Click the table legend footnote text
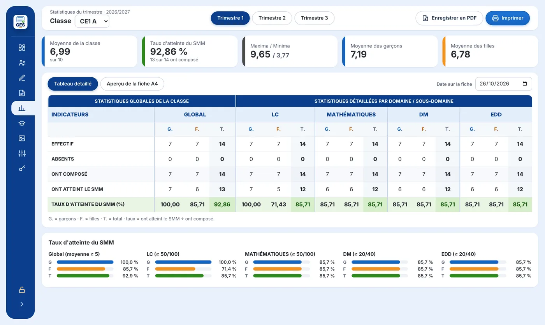Viewport: 545px width, 325px height. click(x=132, y=219)
